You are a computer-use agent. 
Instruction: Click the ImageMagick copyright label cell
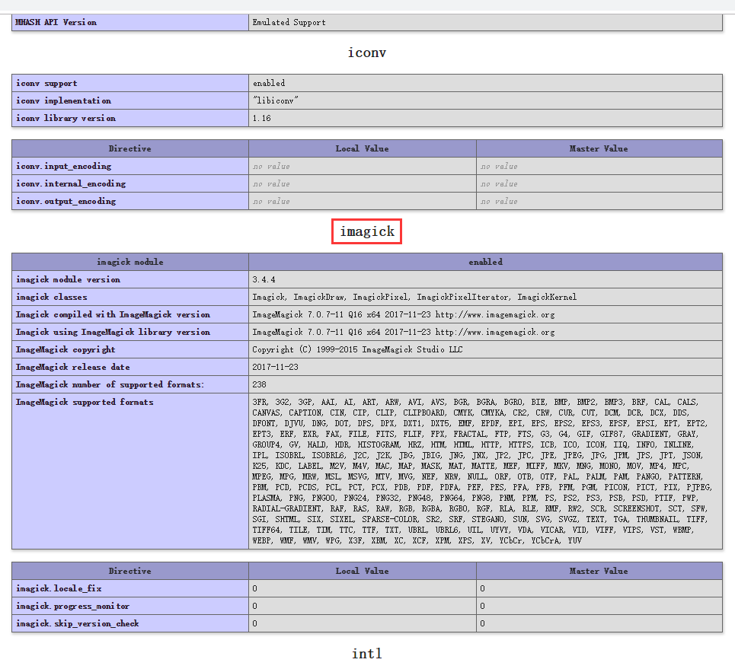(66, 349)
